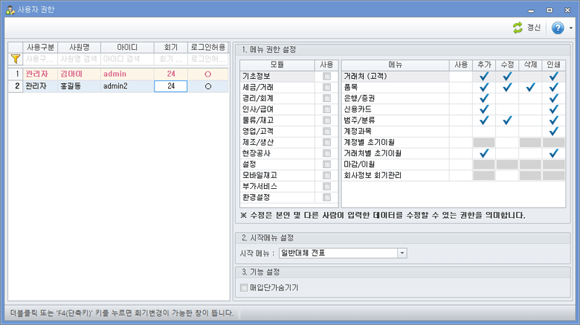Toggle 인쇄 checkmark for 신용카드
Screen dimensions: 580x325
click(553, 109)
